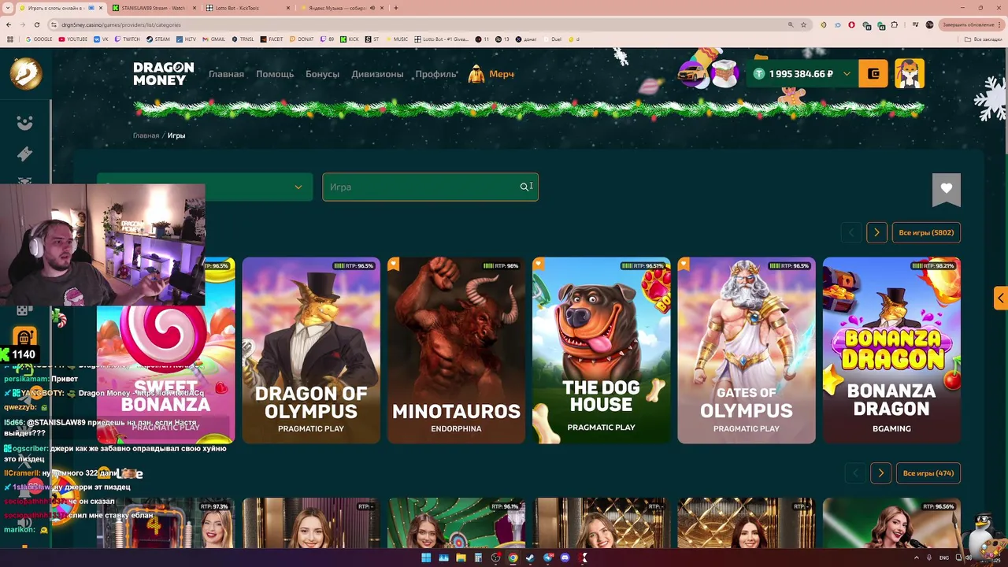Open the YOUTUBE bookmark in bookmarks bar
The image size is (1008, 567).
73,39
